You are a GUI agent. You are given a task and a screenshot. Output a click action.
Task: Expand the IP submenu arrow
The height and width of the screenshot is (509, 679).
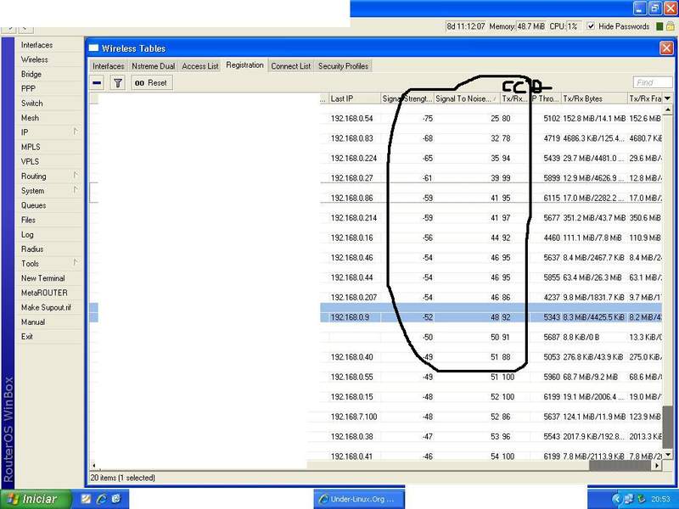click(x=76, y=131)
